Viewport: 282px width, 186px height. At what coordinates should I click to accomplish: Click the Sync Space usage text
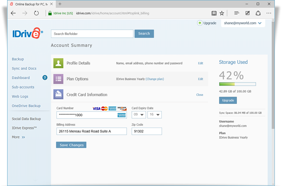tap(240, 113)
